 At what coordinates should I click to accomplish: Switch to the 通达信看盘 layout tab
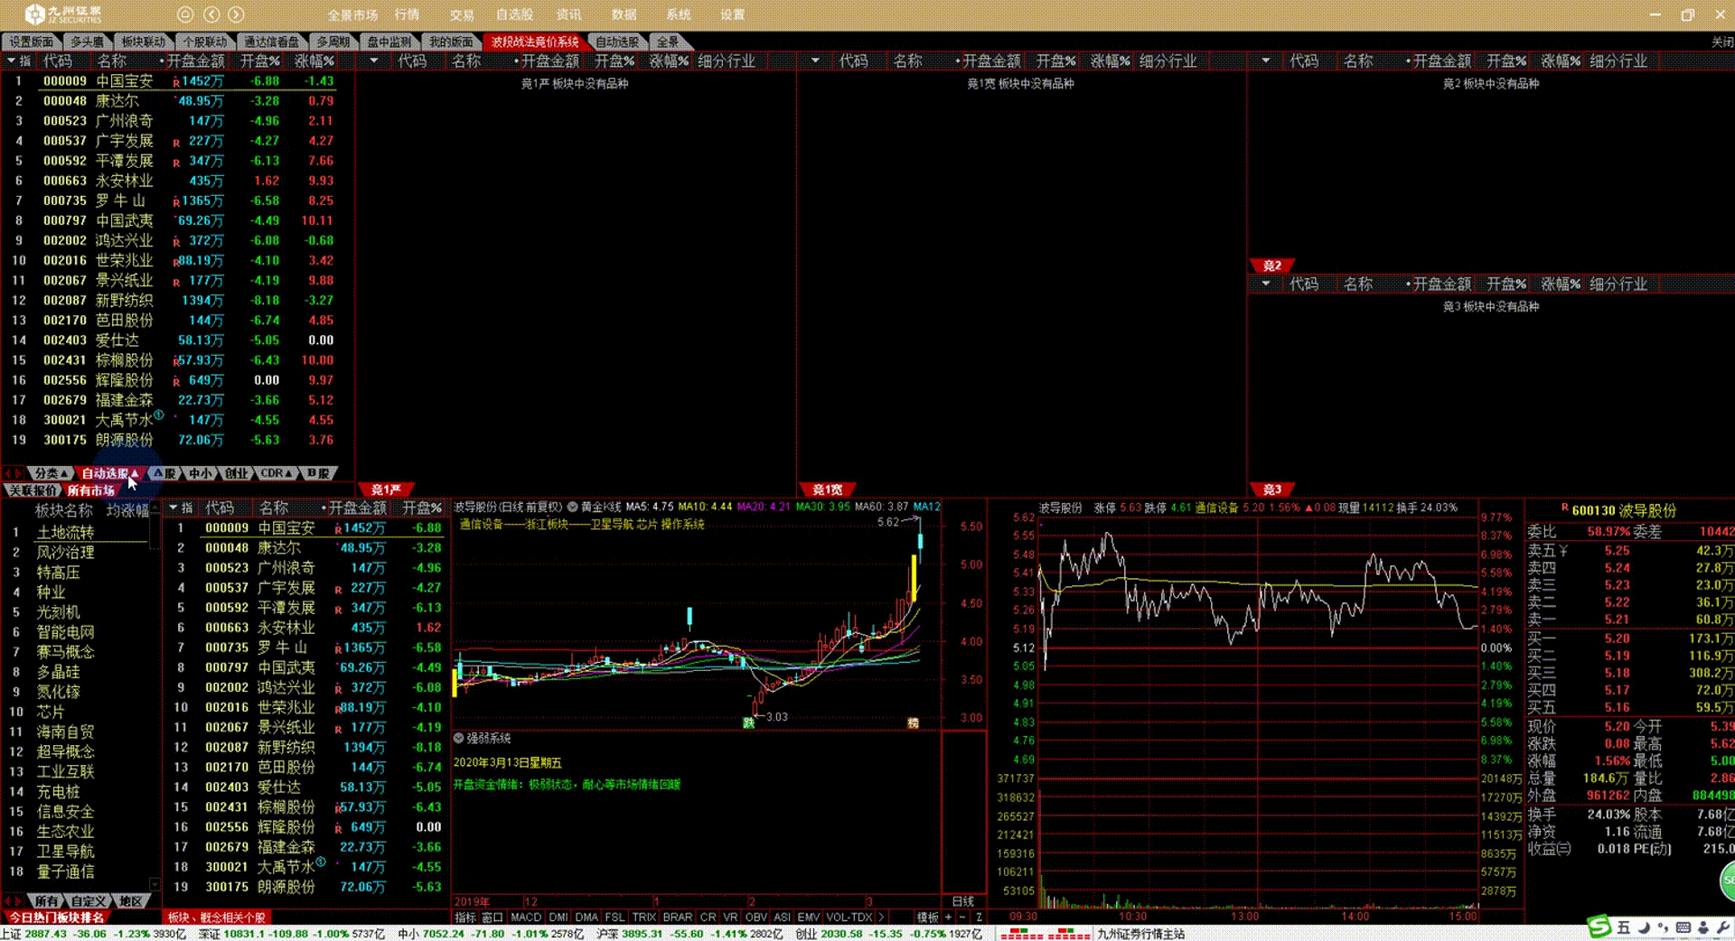pyautogui.click(x=271, y=42)
